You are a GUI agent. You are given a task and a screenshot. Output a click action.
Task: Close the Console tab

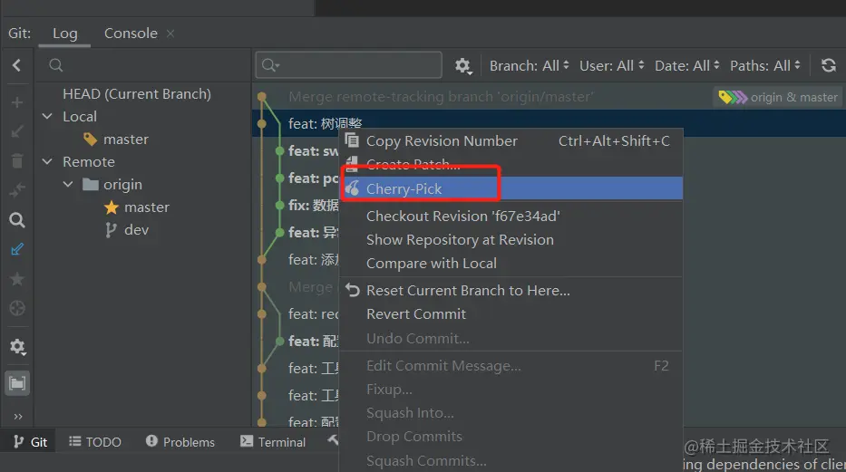click(x=170, y=34)
